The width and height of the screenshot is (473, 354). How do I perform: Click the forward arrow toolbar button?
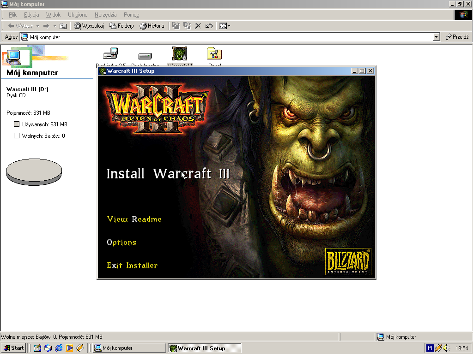[x=46, y=26]
